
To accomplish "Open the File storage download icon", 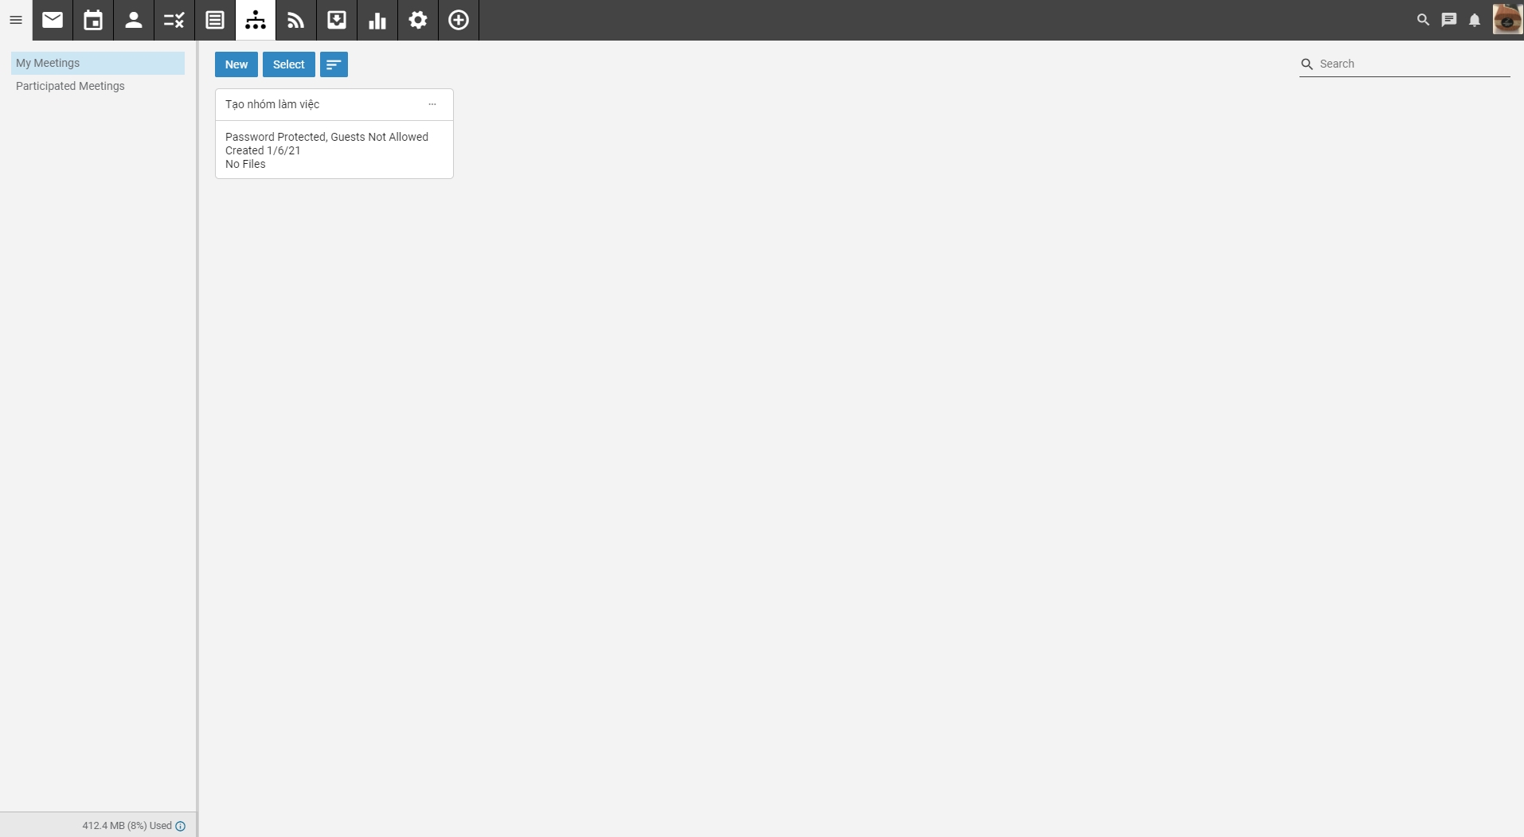I will pos(337,20).
